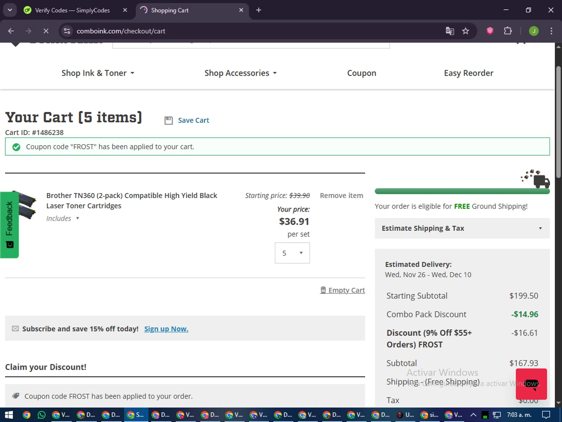Switch to Verify Codes — SimplyCodes tab

tap(72, 10)
